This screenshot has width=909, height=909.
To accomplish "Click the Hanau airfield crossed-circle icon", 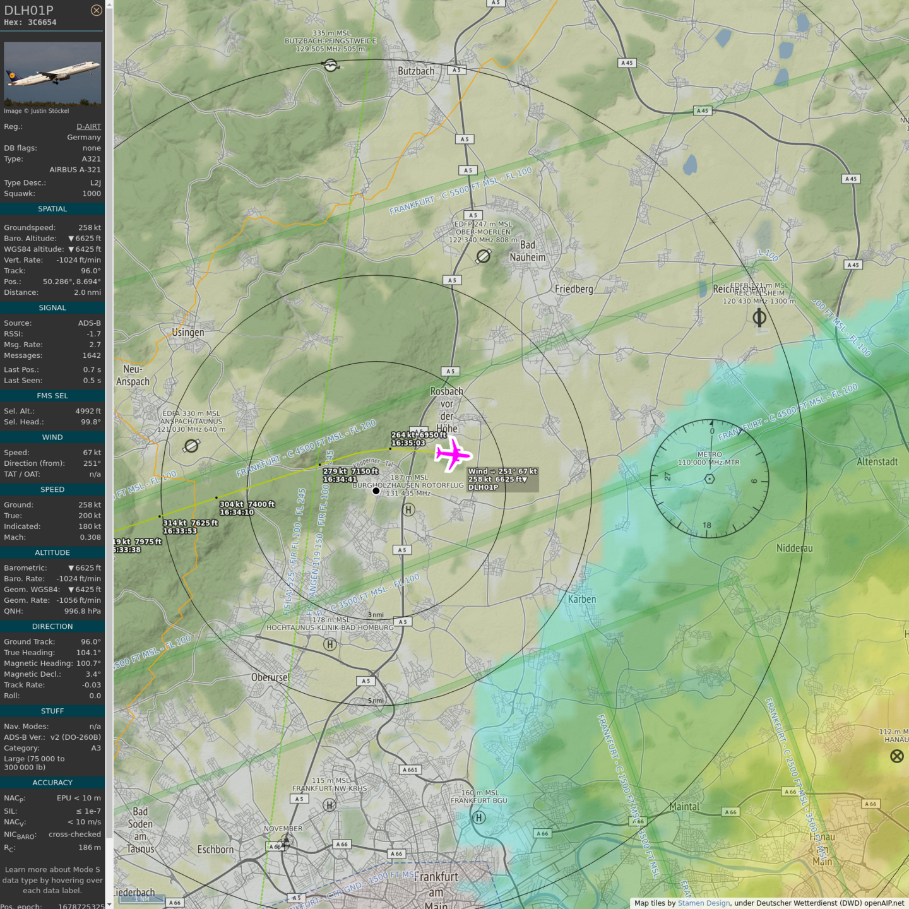I will point(897,756).
